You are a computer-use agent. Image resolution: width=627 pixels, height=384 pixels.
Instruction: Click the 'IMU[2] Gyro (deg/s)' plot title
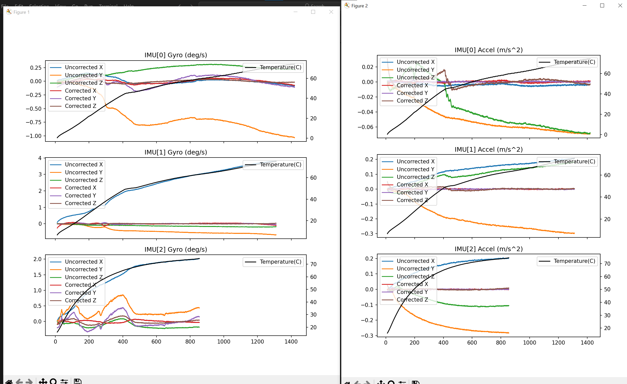176,249
